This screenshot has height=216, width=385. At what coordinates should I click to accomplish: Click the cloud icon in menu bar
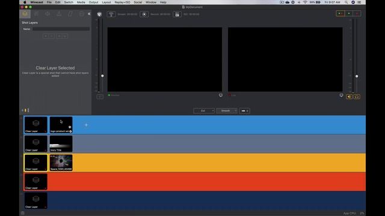(x=288, y=2)
